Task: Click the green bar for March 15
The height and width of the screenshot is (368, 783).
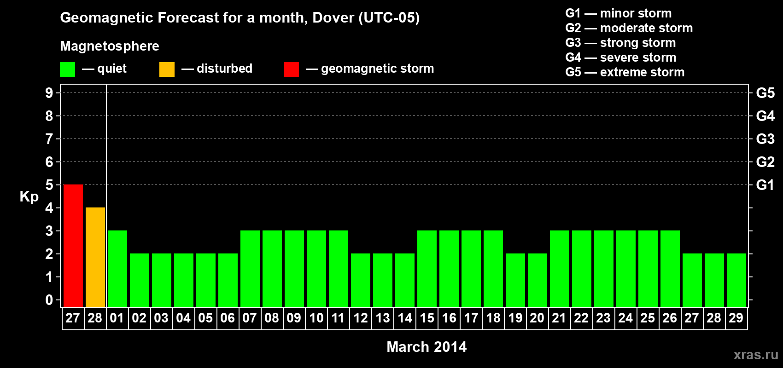Action: click(x=427, y=269)
